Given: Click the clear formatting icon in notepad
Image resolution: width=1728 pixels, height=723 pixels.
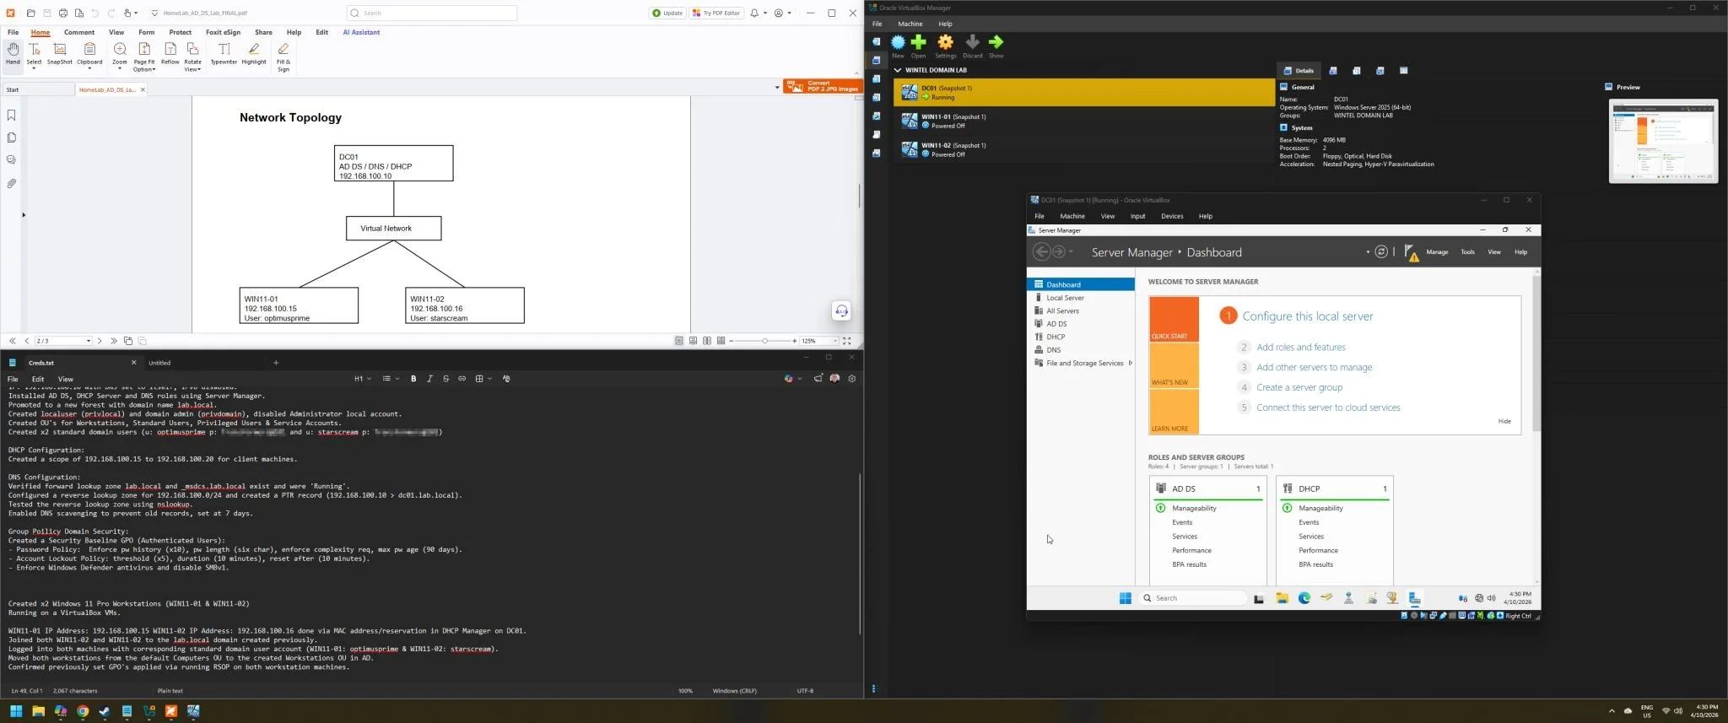Looking at the screenshot, I should (506, 379).
